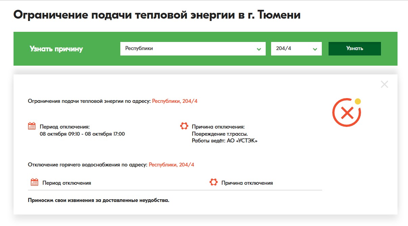Click the gear icon beside the heat outage reason
The height and width of the screenshot is (226, 408).
[184, 126]
